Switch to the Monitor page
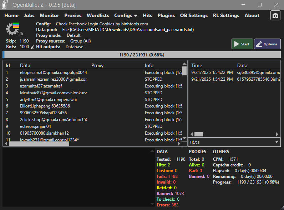Screen dimensions: 284x210 pyautogui.click(x=49, y=16)
